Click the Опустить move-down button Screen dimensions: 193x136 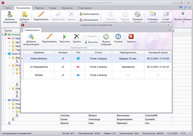(x=91, y=42)
